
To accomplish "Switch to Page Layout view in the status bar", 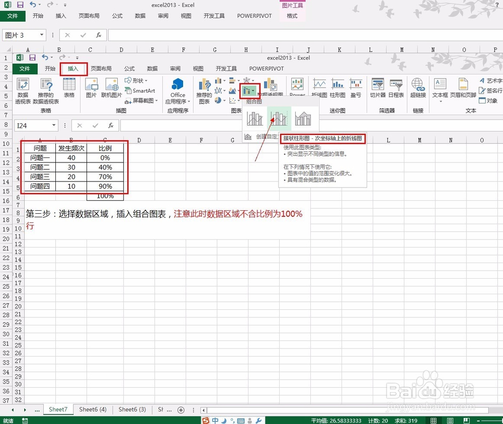I will [450, 420].
